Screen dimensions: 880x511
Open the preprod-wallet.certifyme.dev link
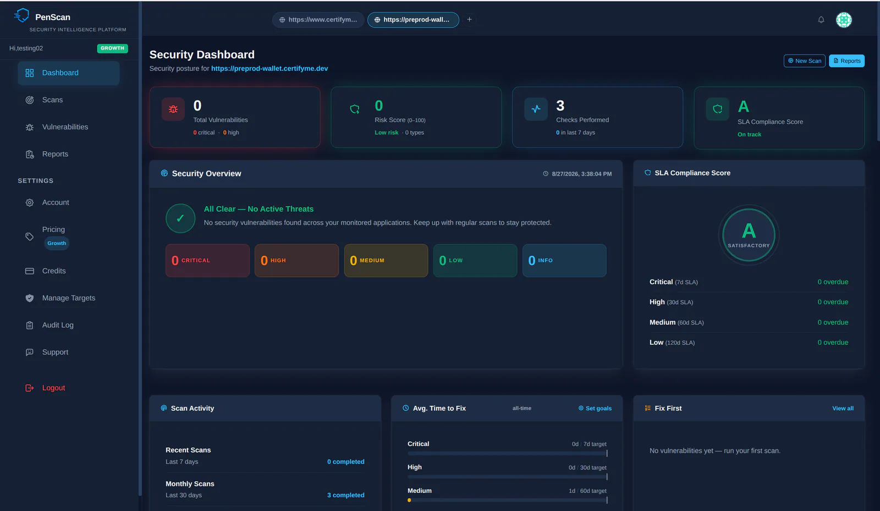pos(269,69)
